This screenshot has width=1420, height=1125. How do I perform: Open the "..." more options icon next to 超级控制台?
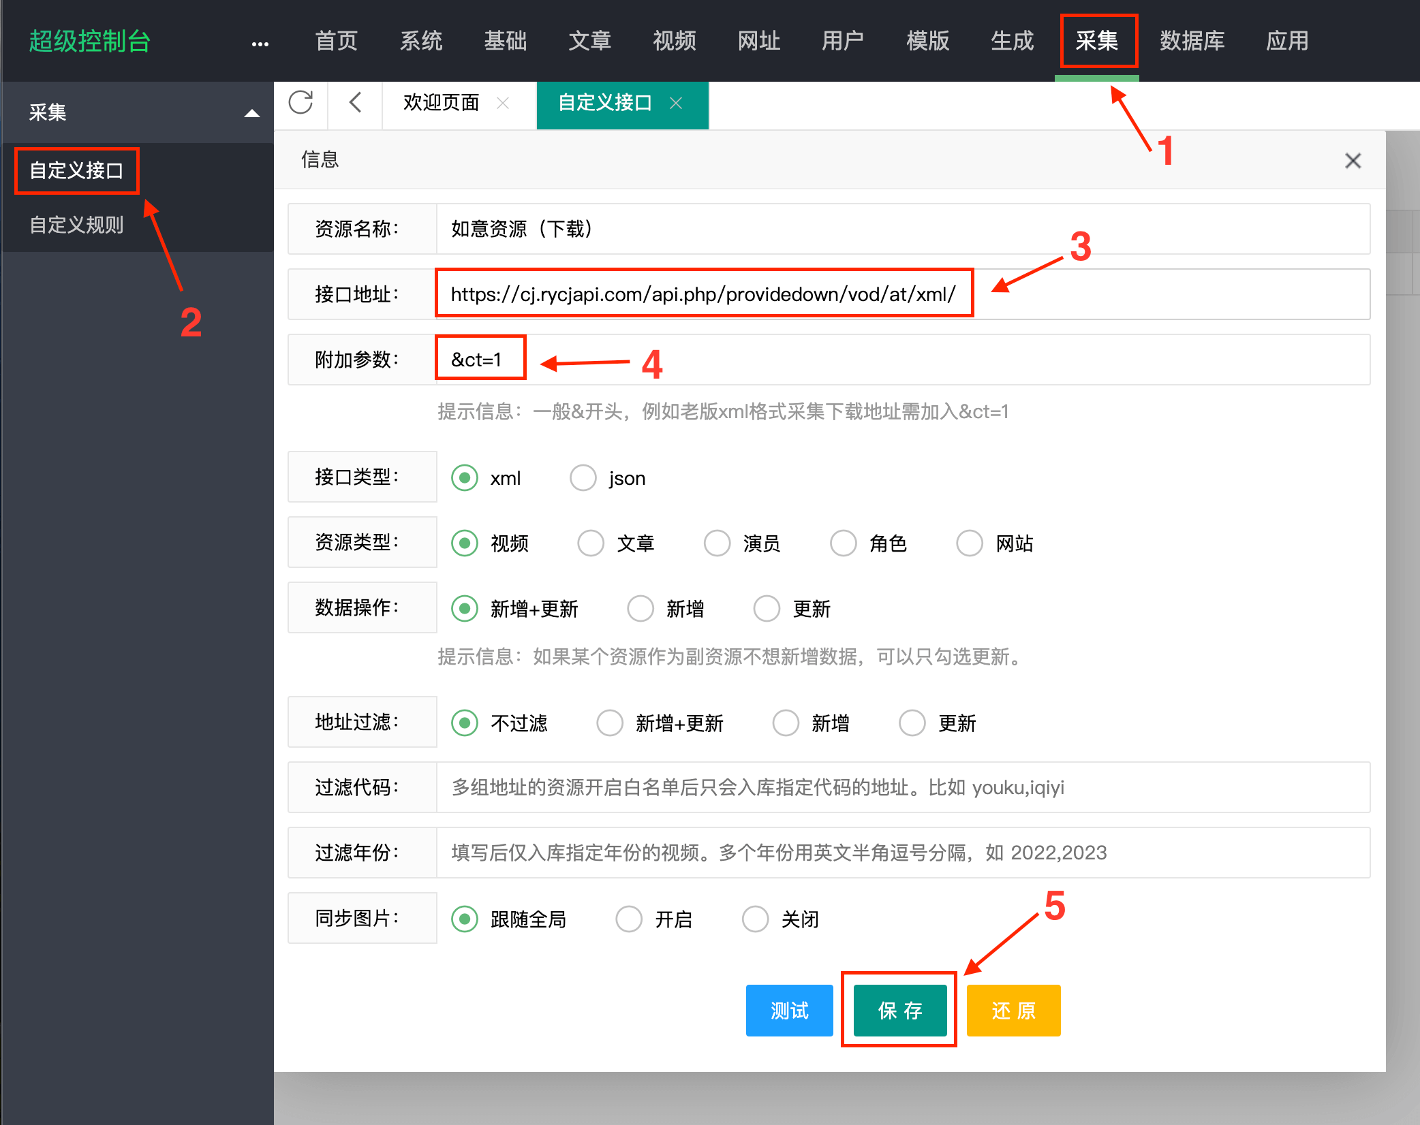(260, 42)
